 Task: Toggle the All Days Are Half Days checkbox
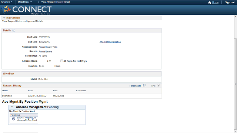point(61,61)
